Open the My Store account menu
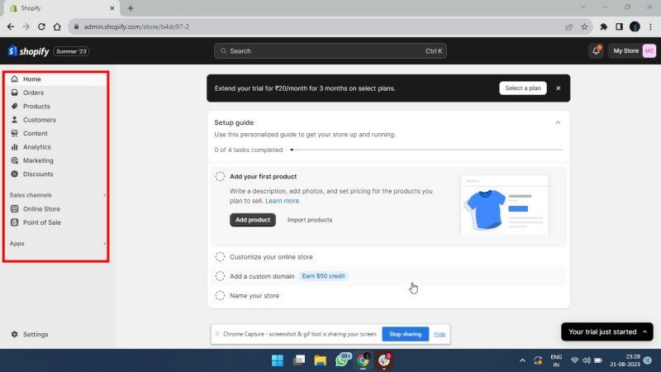This screenshot has width=661, height=372. tap(632, 50)
